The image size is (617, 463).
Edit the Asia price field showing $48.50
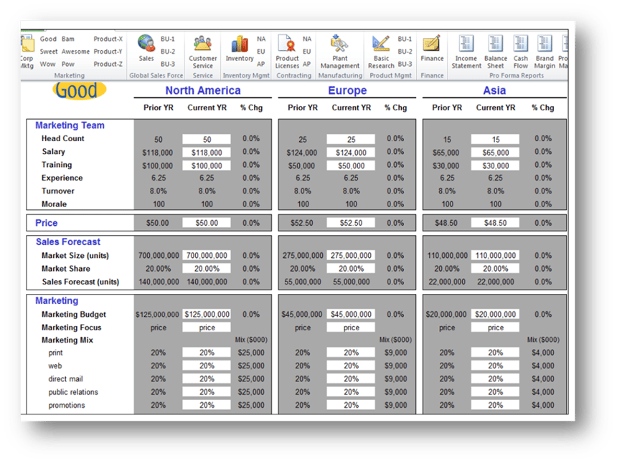tap(495, 223)
